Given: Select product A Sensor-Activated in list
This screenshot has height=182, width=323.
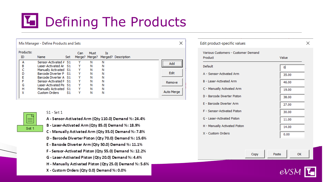Looking at the screenshot, I should point(50,62).
